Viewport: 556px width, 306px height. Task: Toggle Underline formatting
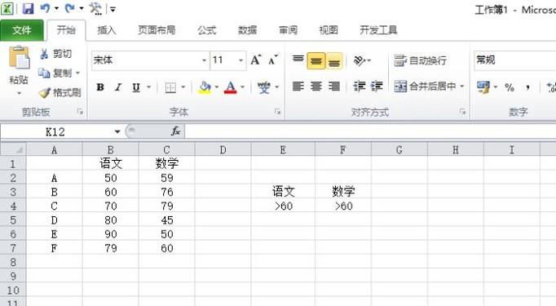pyautogui.click(x=136, y=87)
